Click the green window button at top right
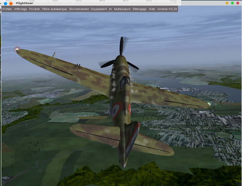This screenshot has width=242, height=186. click(x=232, y=3)
